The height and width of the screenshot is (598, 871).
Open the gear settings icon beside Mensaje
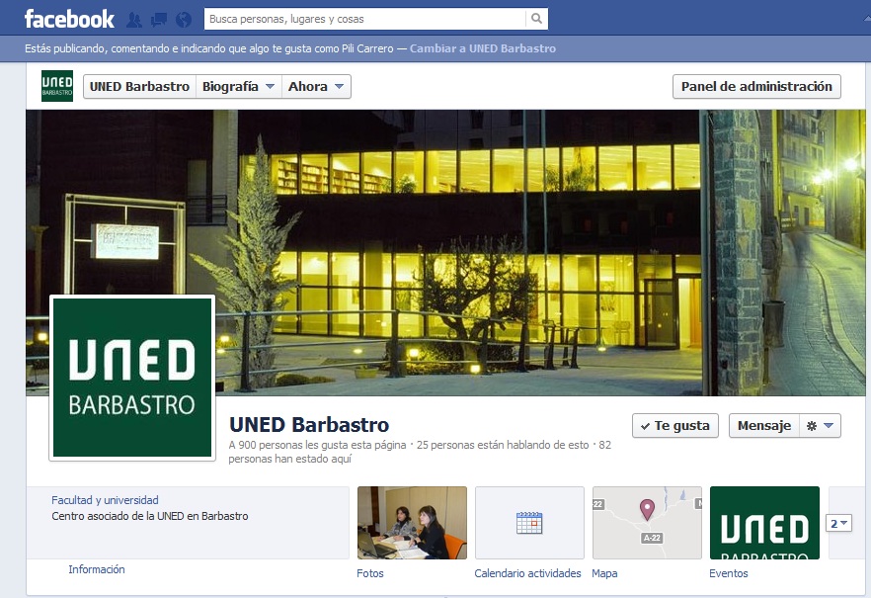(x=820, y=426)
